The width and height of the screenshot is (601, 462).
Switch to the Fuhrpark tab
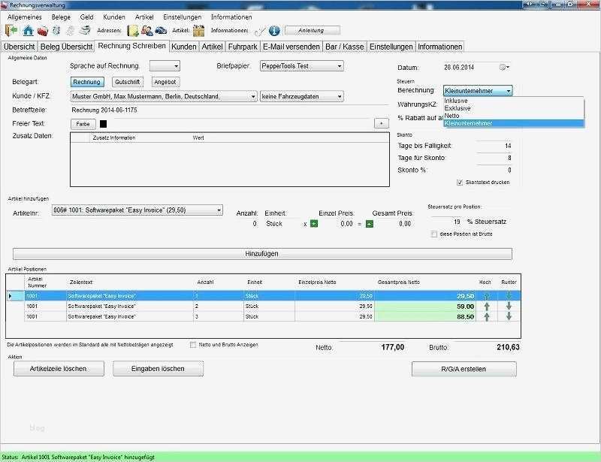click(x=243, y=47)
